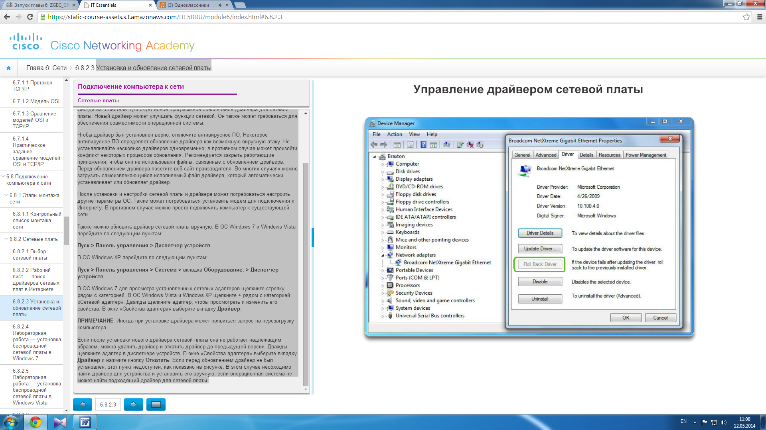Click the blue rectangle media button

[x=156, y=405]
